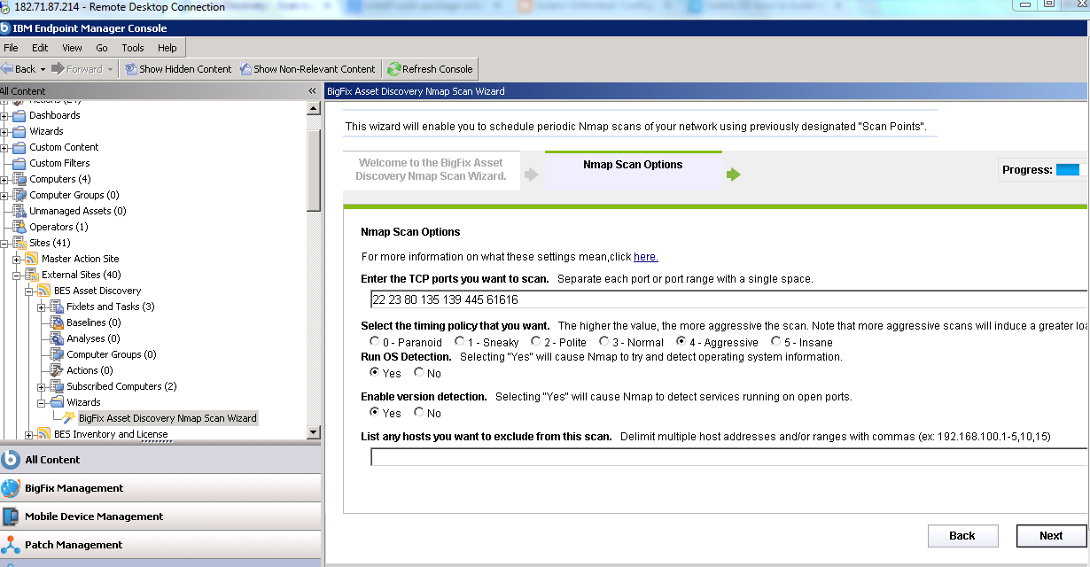
Task: Collapse the External Sites (40) node
Action: click(17, 275)
